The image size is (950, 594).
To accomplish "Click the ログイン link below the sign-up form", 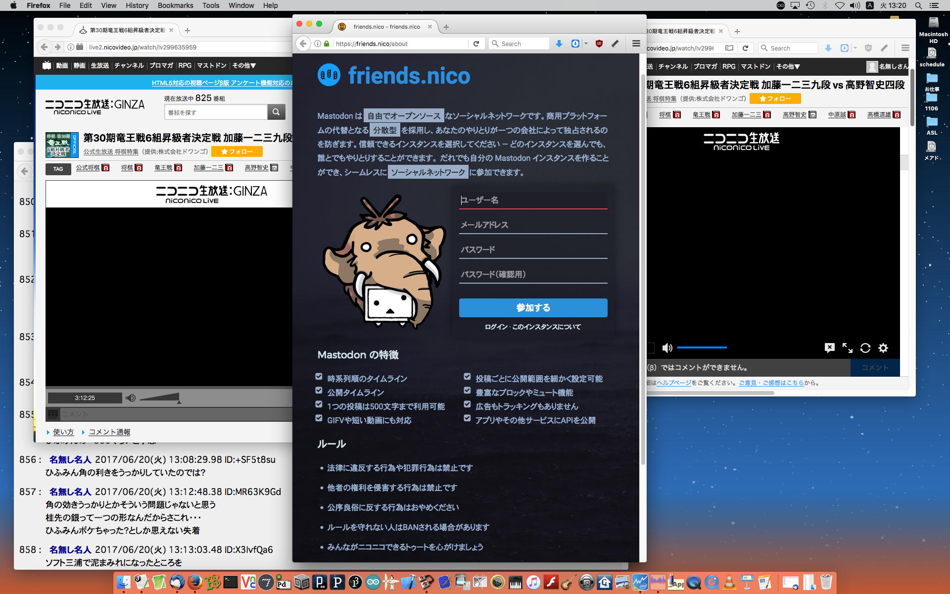I will tap(496, 327).
